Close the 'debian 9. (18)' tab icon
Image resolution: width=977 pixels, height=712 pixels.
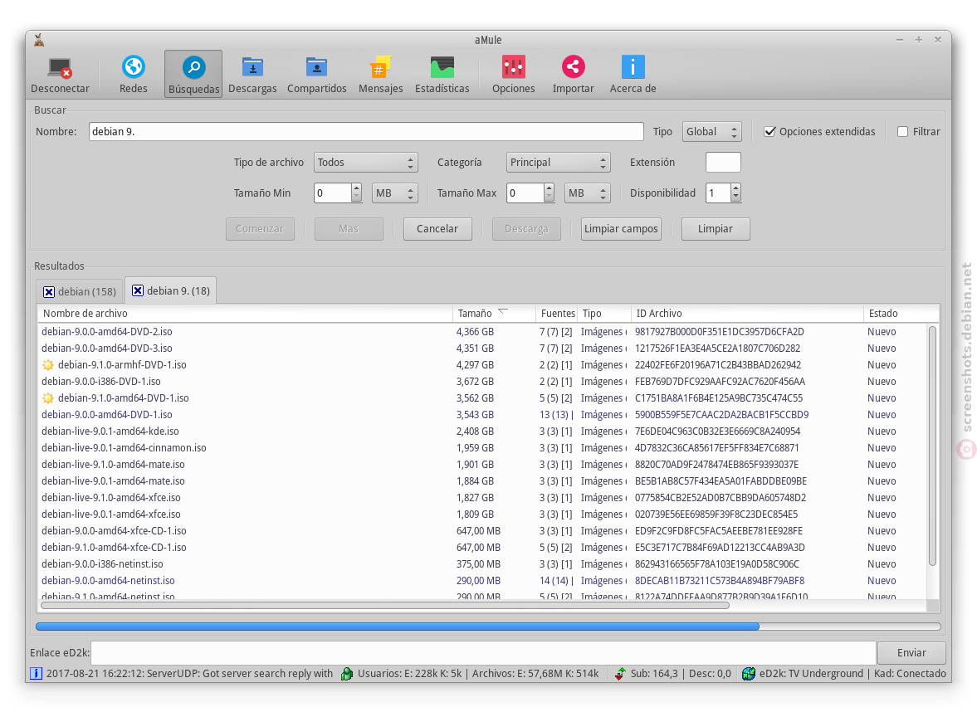(x=138, y=290)
